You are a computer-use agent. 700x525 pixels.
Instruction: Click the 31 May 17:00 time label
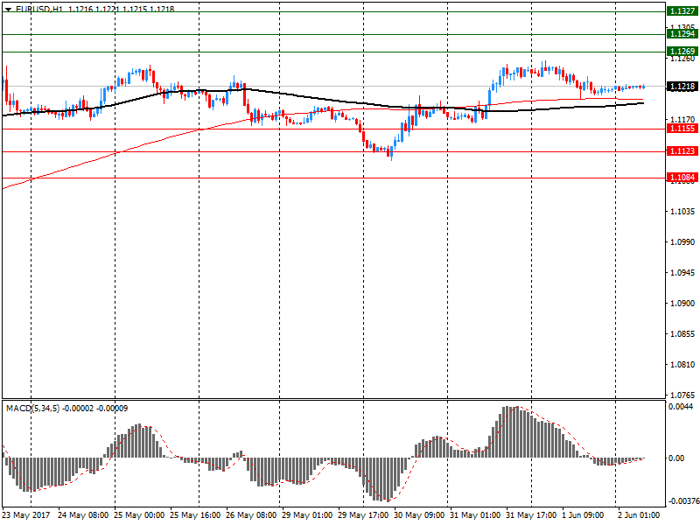pos(531,515)
